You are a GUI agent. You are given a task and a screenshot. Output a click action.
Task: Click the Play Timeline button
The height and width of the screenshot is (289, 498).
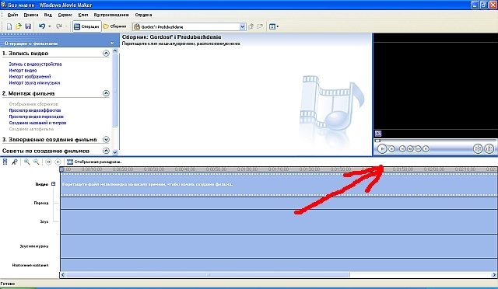tap(58, 162)
